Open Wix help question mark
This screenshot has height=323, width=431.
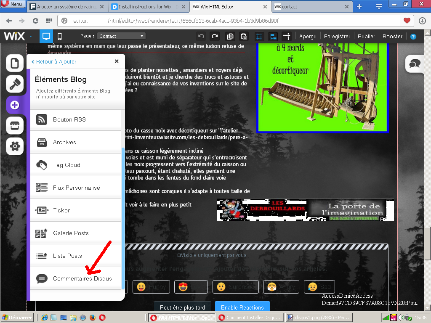[413, 37]
